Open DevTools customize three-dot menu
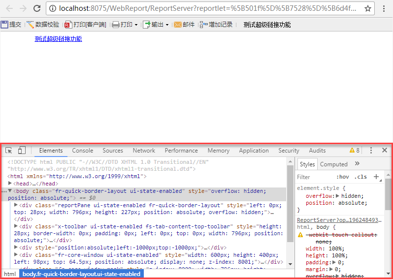The width and height of the screenshot is (393, 279). (371, 150)
